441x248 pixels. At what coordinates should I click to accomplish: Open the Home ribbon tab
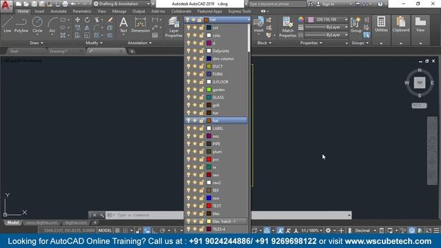tap(23, 11)
